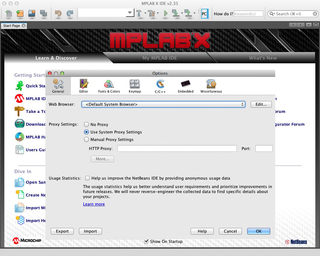The width and height of the screenshot is (320, 256).
Task: Expand the project configuration dropdown in toolbar
Action: click(130, 13)
